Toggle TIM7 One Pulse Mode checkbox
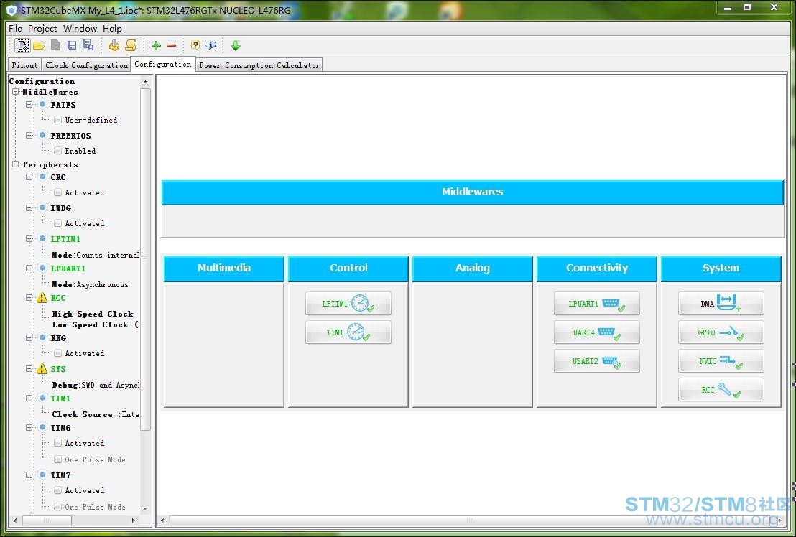Image resolution: width=796 pixels, height=537 pixels. [58, 507]
